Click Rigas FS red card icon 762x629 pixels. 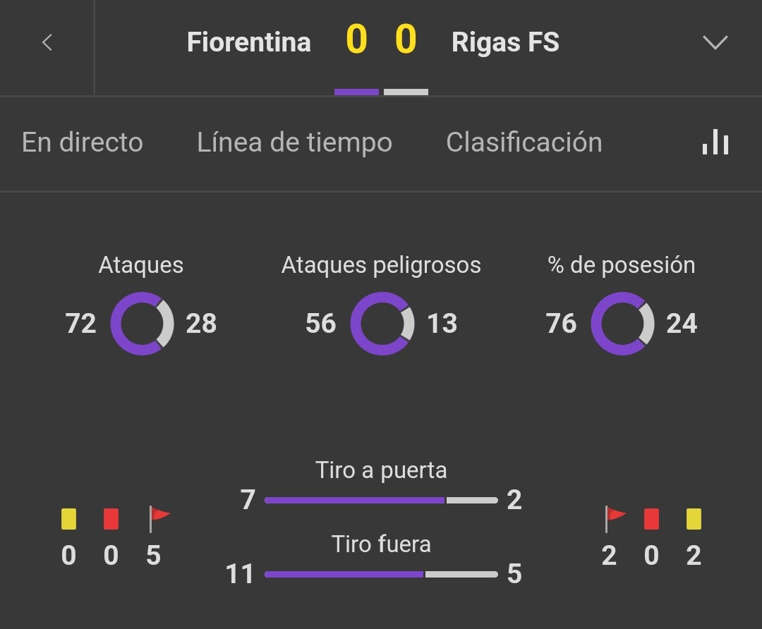[651, 519]
